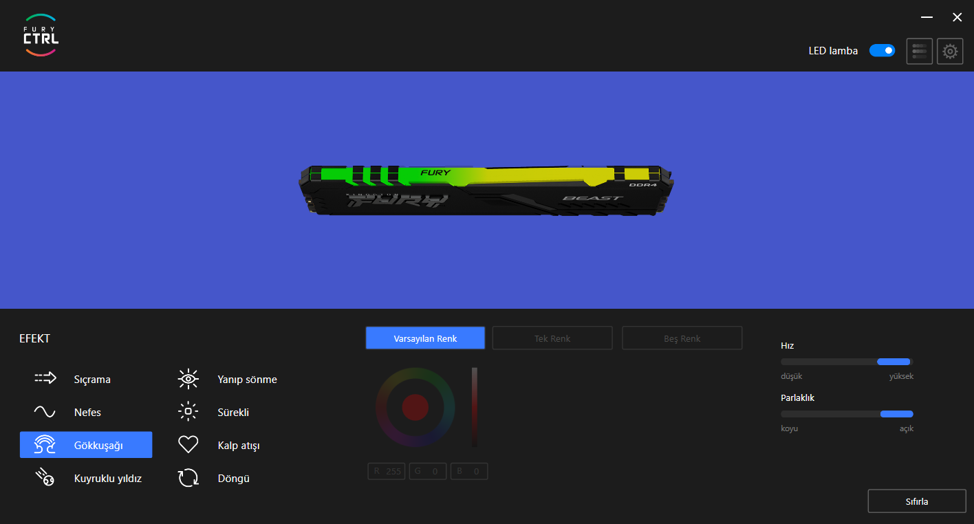Open the Tek Renk tab
Image resolution: width=974 pixels, height=524 pixels.
(552, 338)
